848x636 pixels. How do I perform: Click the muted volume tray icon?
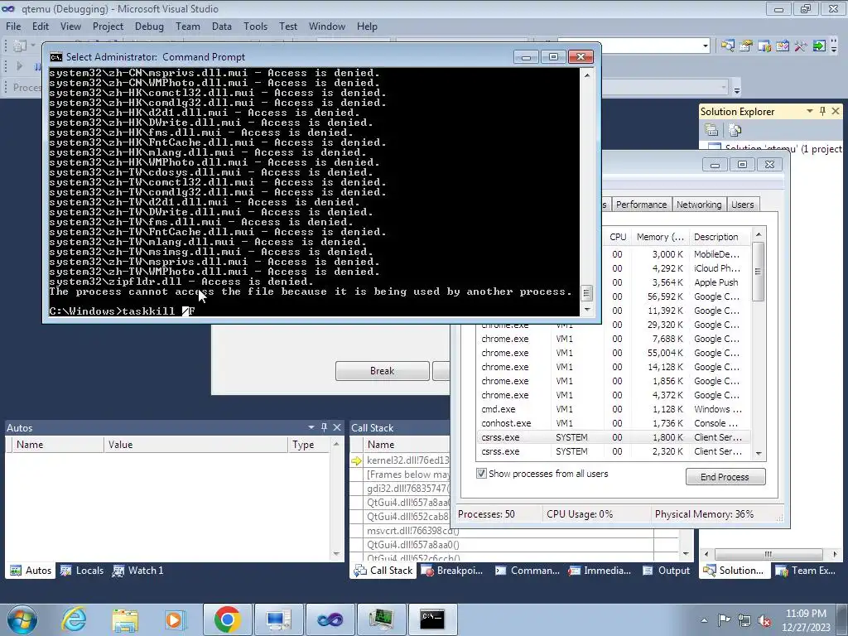pyautogui.click(x=764, y=620)
